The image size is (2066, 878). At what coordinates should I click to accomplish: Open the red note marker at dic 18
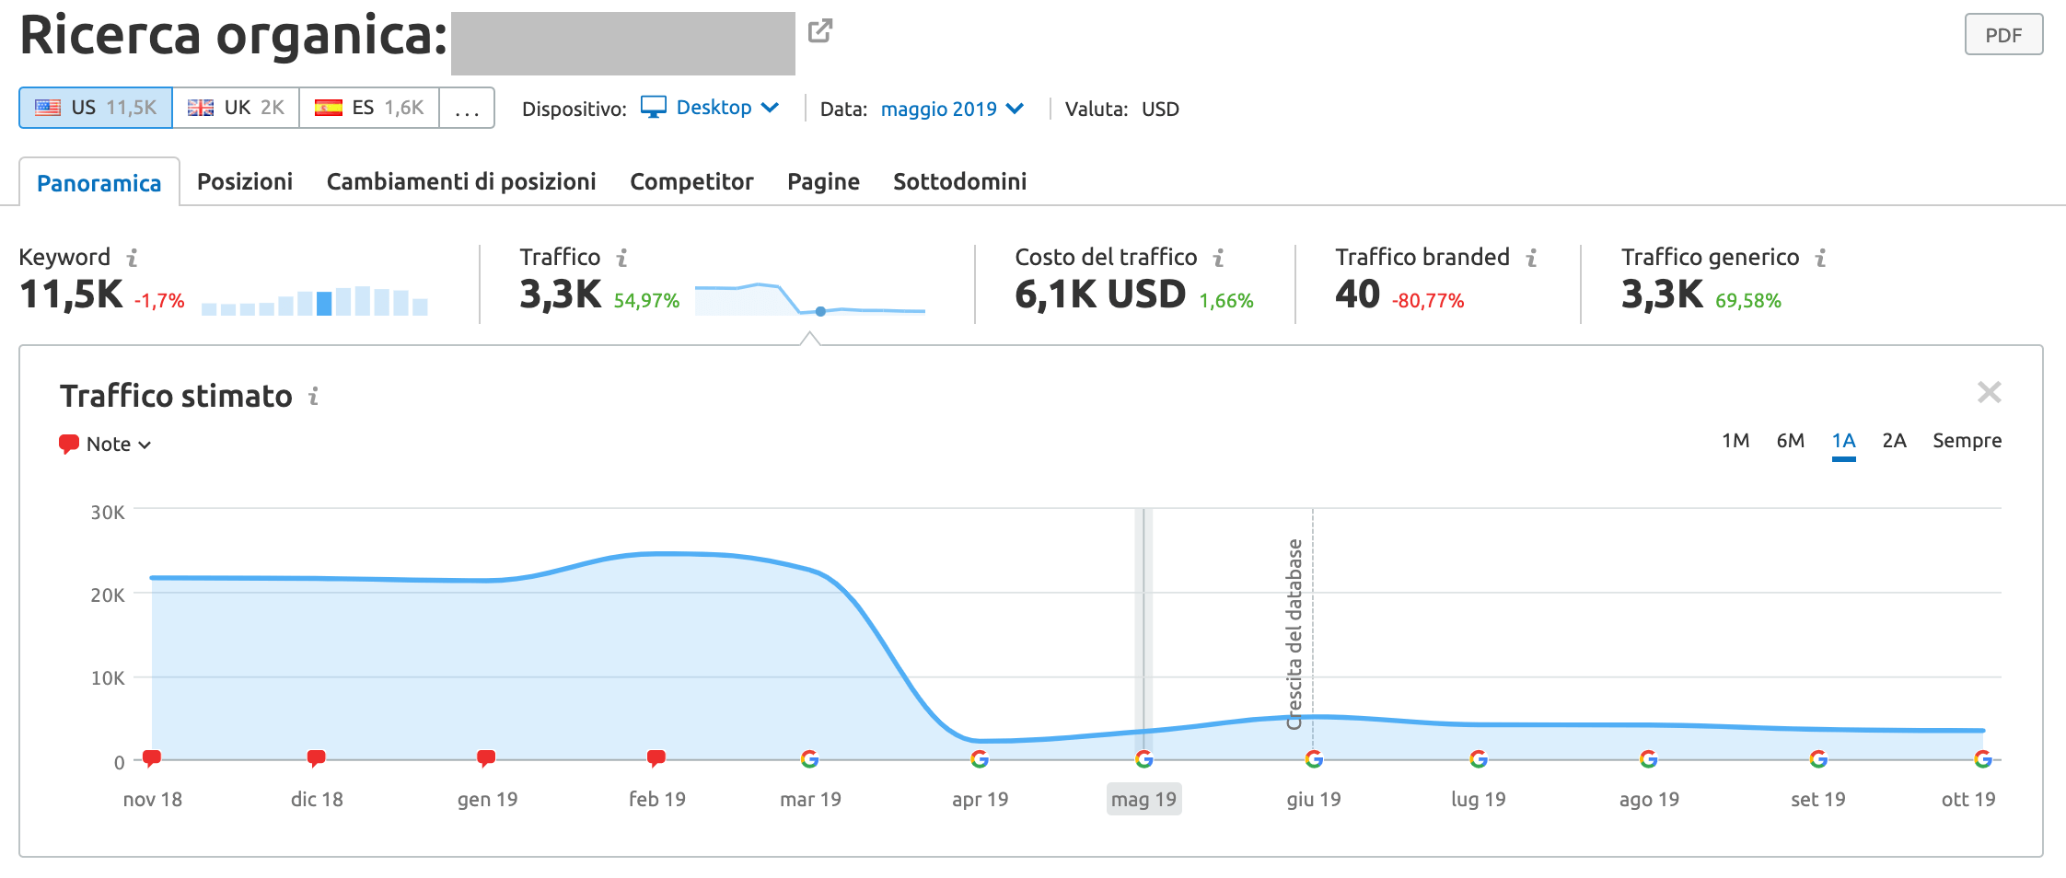click(316, 758)
